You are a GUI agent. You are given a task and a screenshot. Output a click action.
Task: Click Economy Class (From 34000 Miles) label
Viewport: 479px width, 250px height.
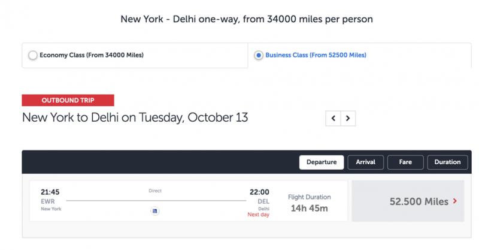click(92, 55)
